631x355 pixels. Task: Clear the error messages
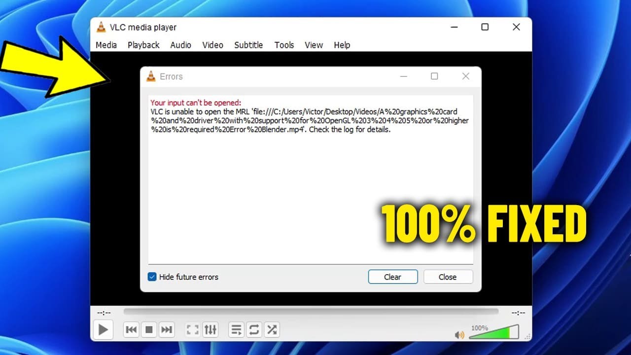(393, 277)
